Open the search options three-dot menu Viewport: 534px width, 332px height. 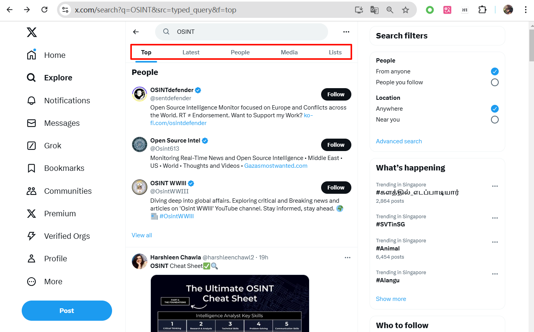click(346, 32)
